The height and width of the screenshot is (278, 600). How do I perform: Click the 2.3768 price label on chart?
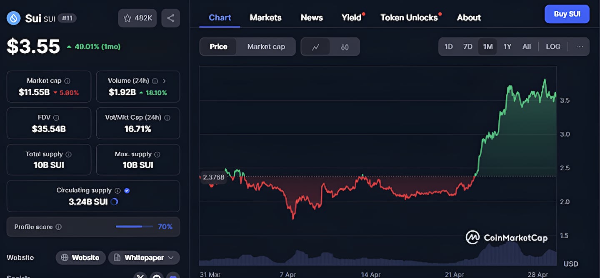point(213,177)
